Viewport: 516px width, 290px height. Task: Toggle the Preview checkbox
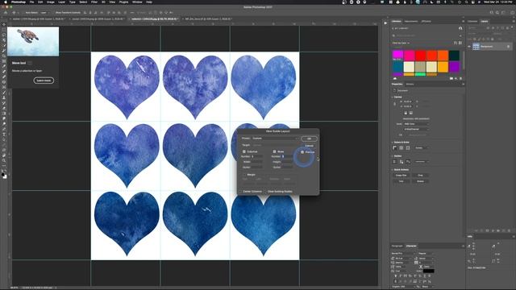(302, 152)
